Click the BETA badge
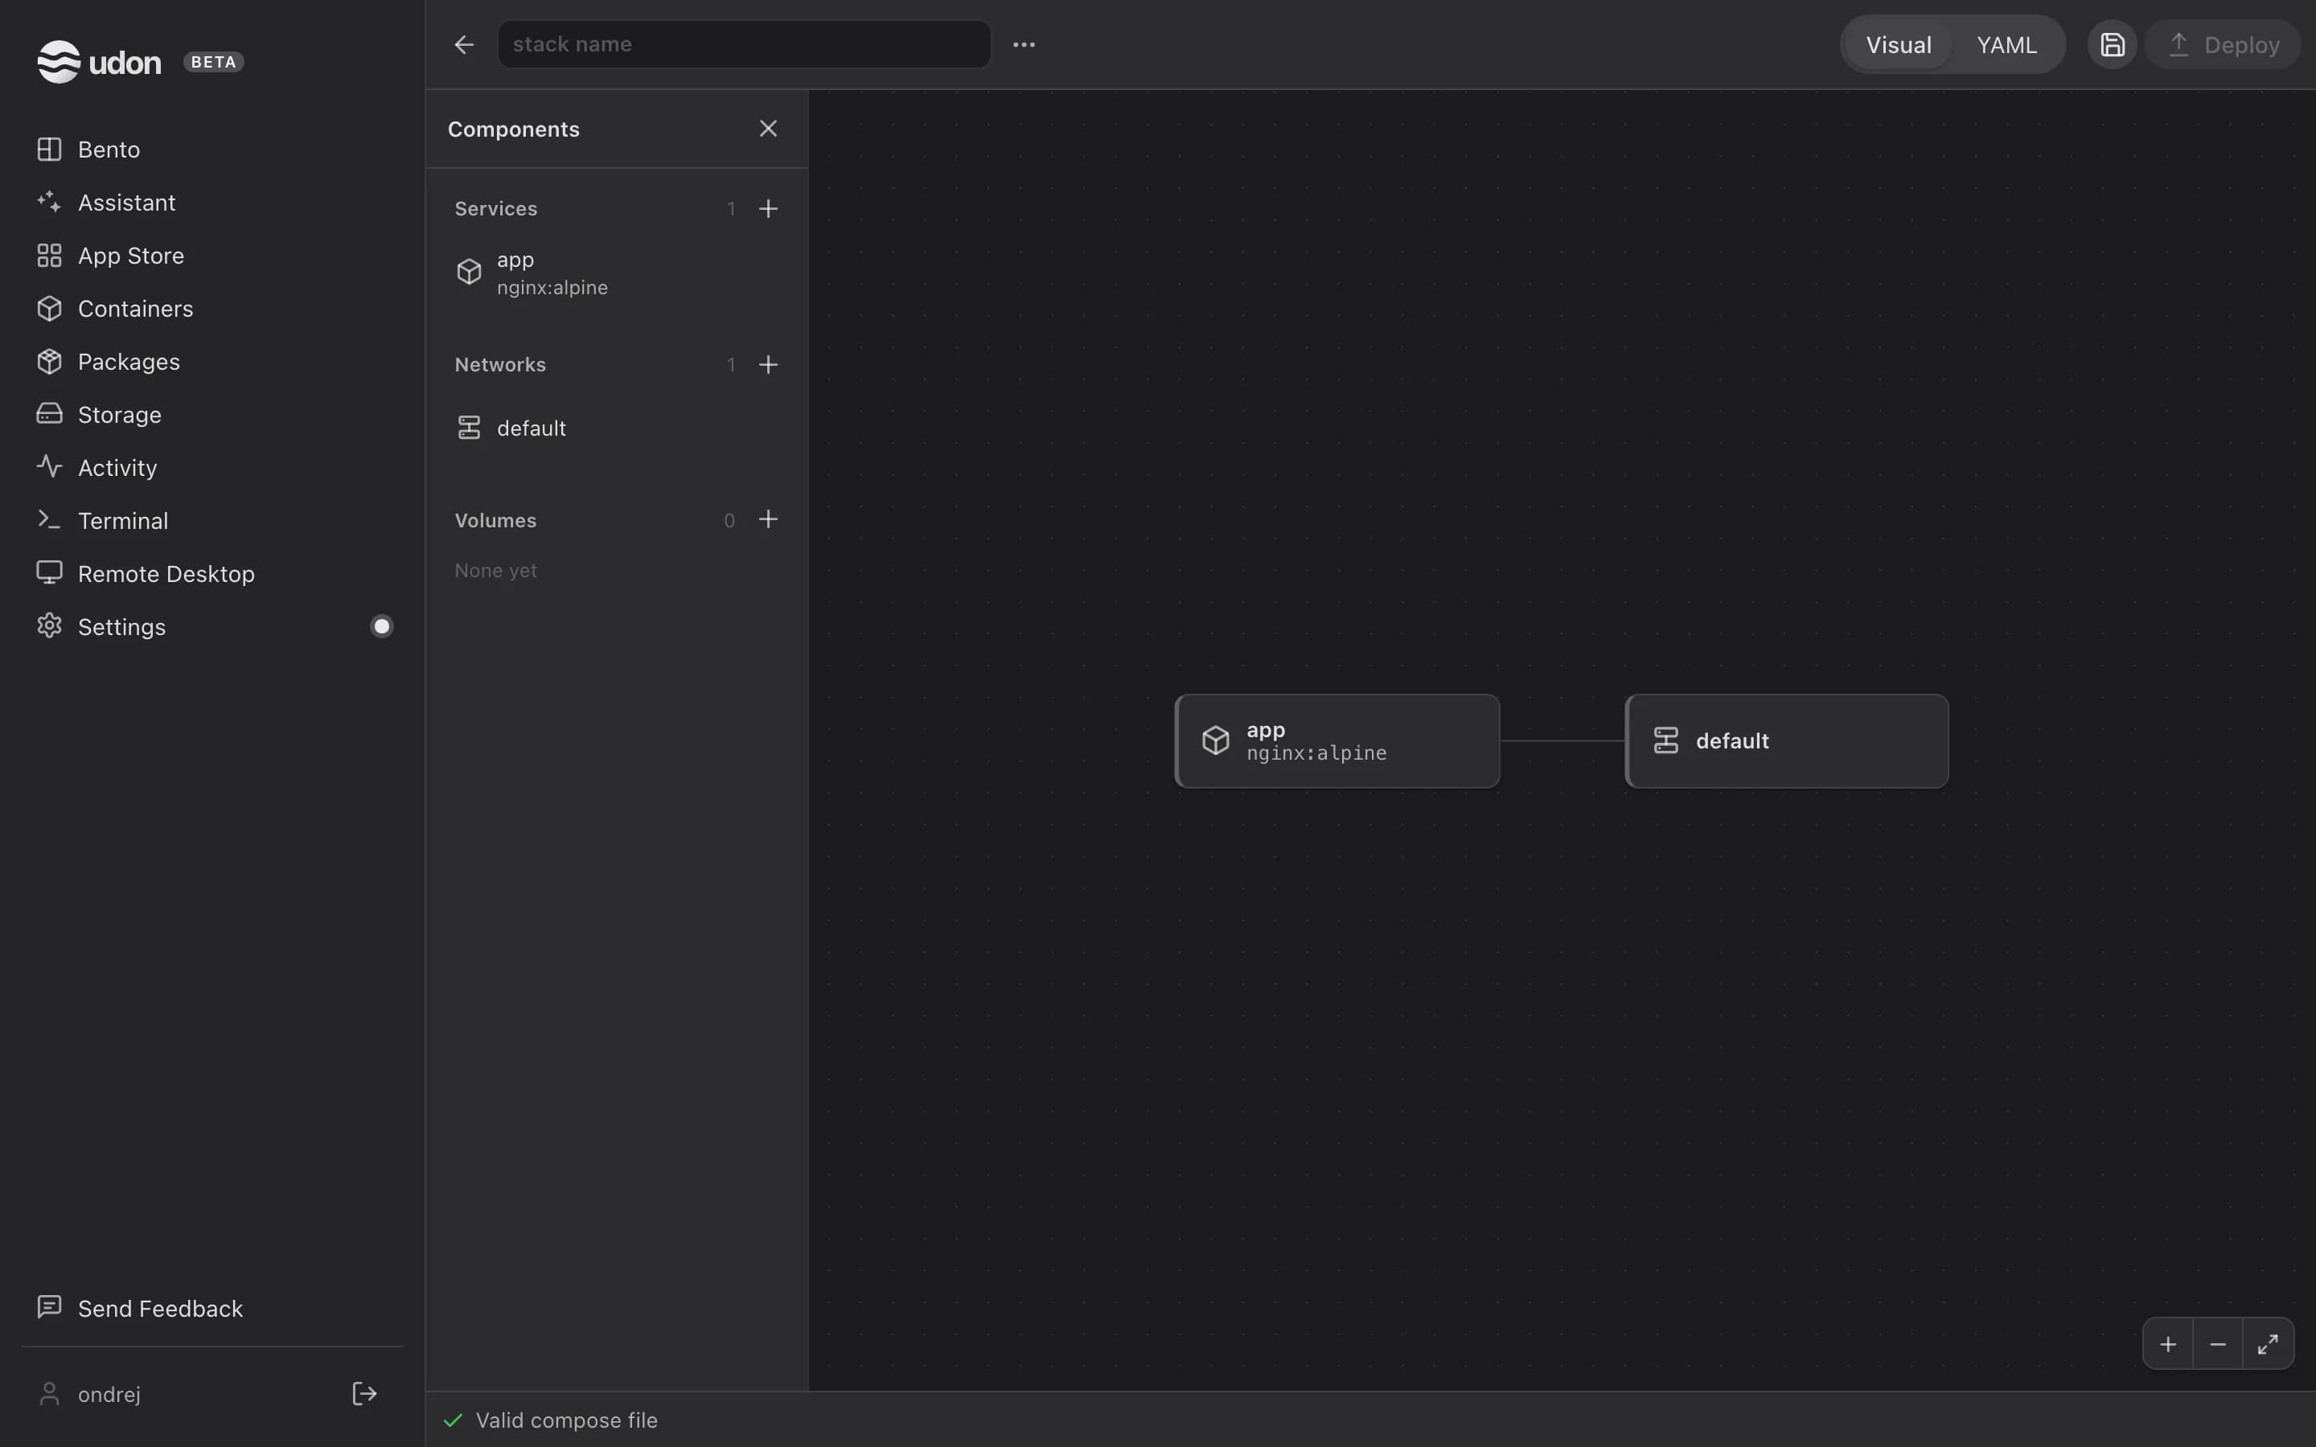Image resolution: width=2316 pixels, height=1447 pixels. tap(213, 62)
